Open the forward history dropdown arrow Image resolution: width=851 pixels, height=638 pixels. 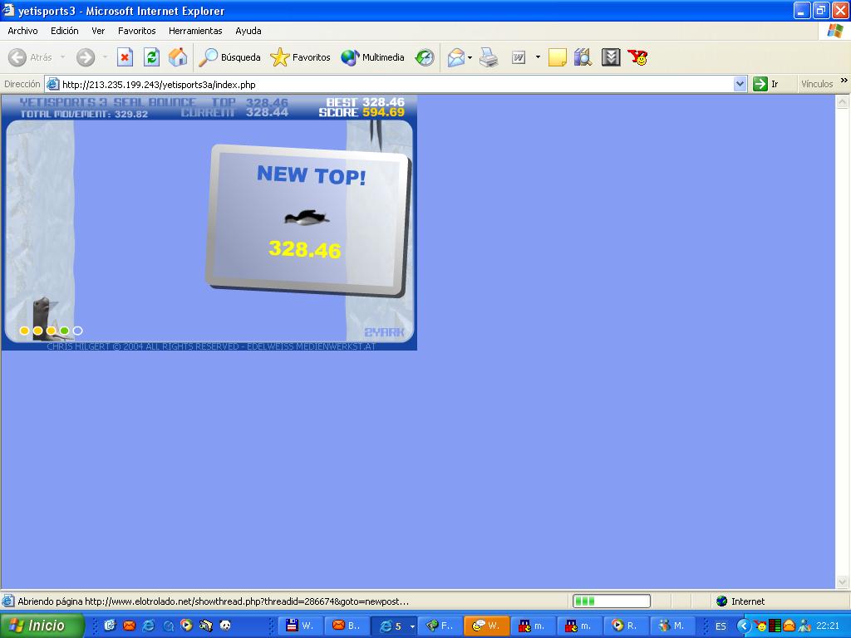point(105,57)
